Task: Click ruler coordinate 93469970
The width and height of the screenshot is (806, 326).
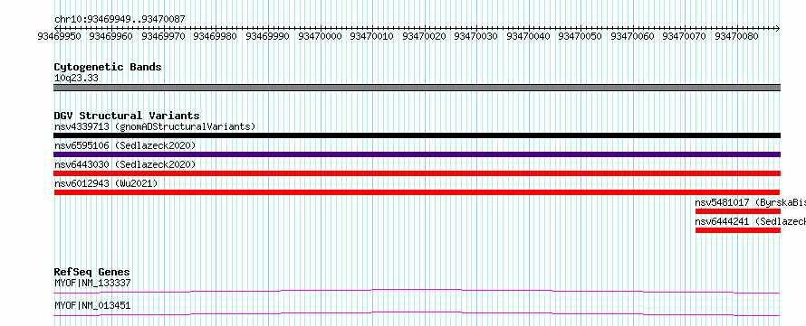Action: pos(163,36)
